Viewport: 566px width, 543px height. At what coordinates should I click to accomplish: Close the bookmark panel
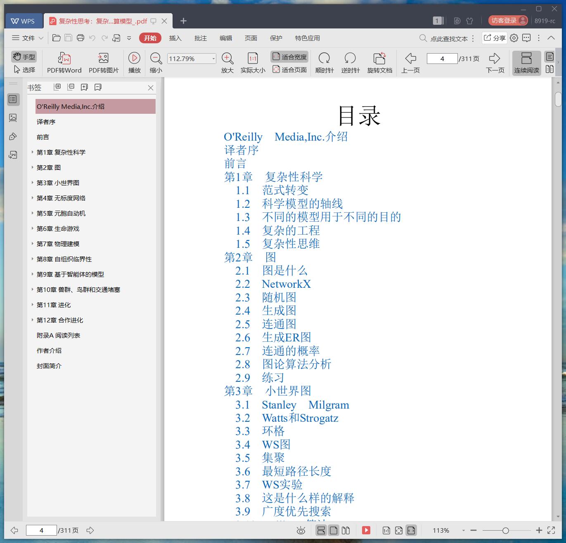click(x=150, y=88)
